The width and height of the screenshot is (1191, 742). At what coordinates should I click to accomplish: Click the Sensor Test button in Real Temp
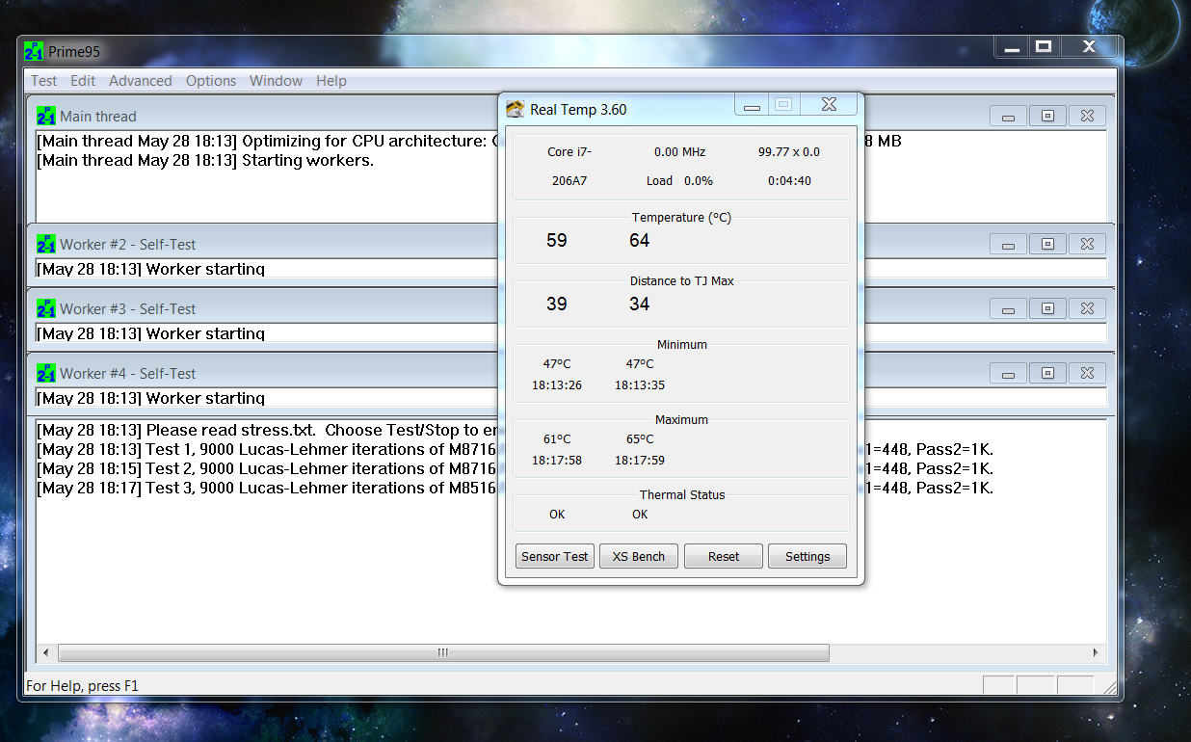554,556
